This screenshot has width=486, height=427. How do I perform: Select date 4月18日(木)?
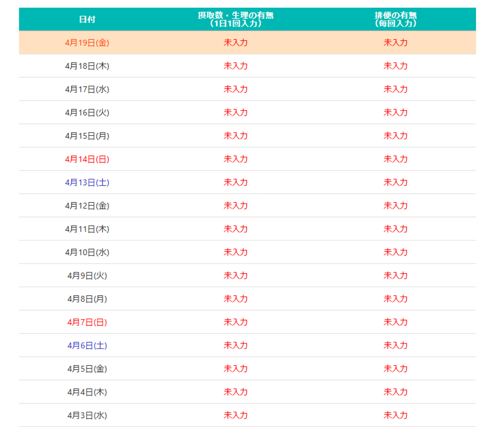[x=87, y=66]
